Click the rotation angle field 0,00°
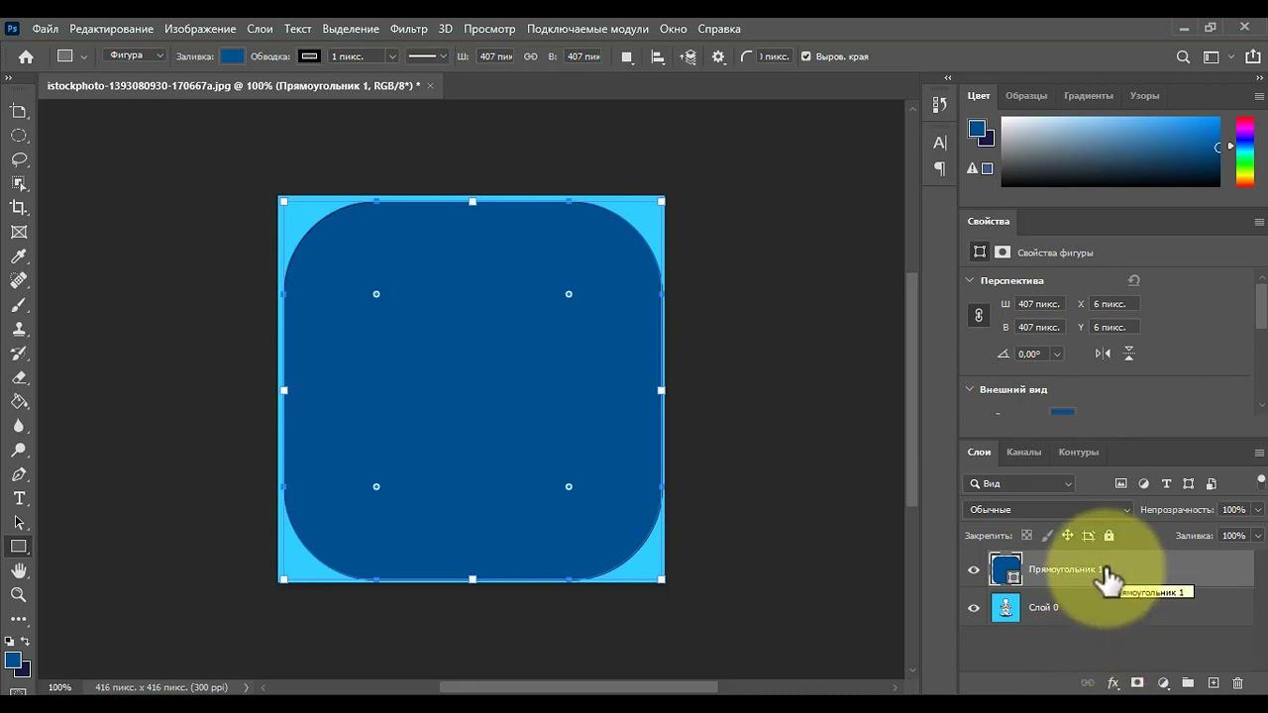 pos(1030,354)
